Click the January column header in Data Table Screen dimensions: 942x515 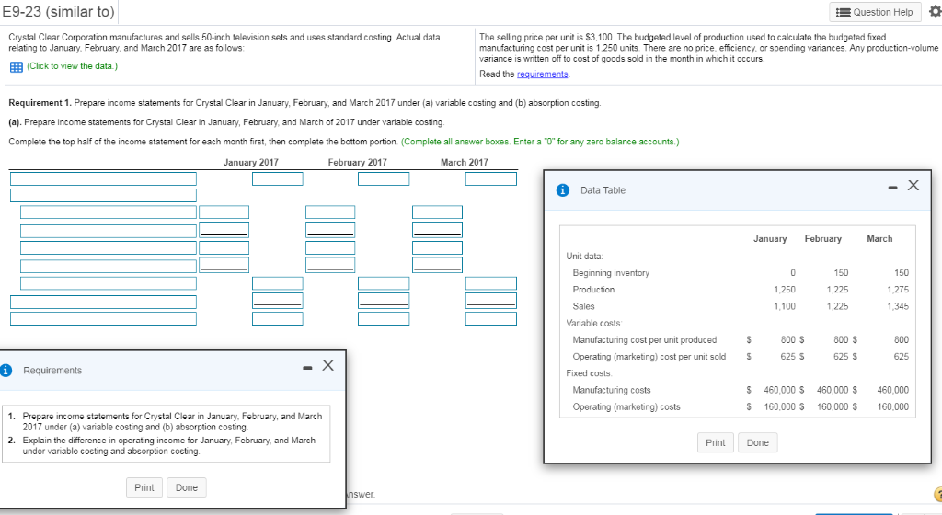coord(770,238)
